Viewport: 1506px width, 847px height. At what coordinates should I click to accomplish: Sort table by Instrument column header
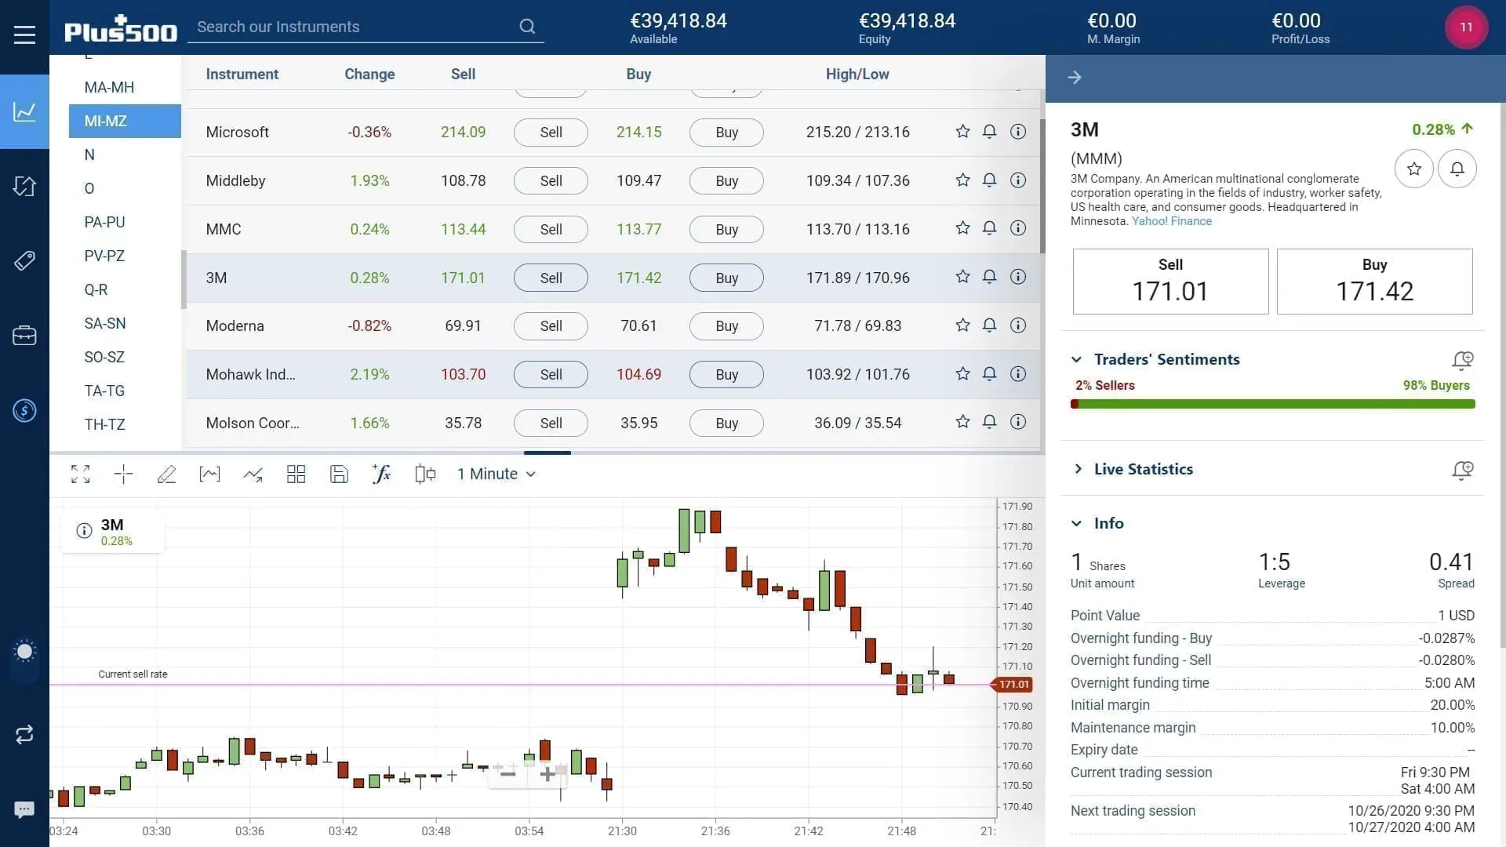[x=242, y=75]
